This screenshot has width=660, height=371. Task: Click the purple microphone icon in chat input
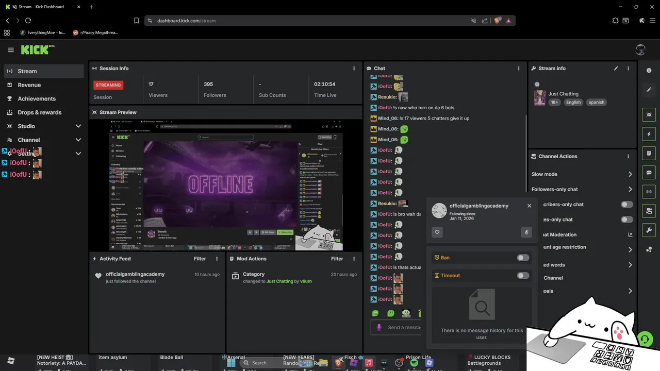coord(379,327)
